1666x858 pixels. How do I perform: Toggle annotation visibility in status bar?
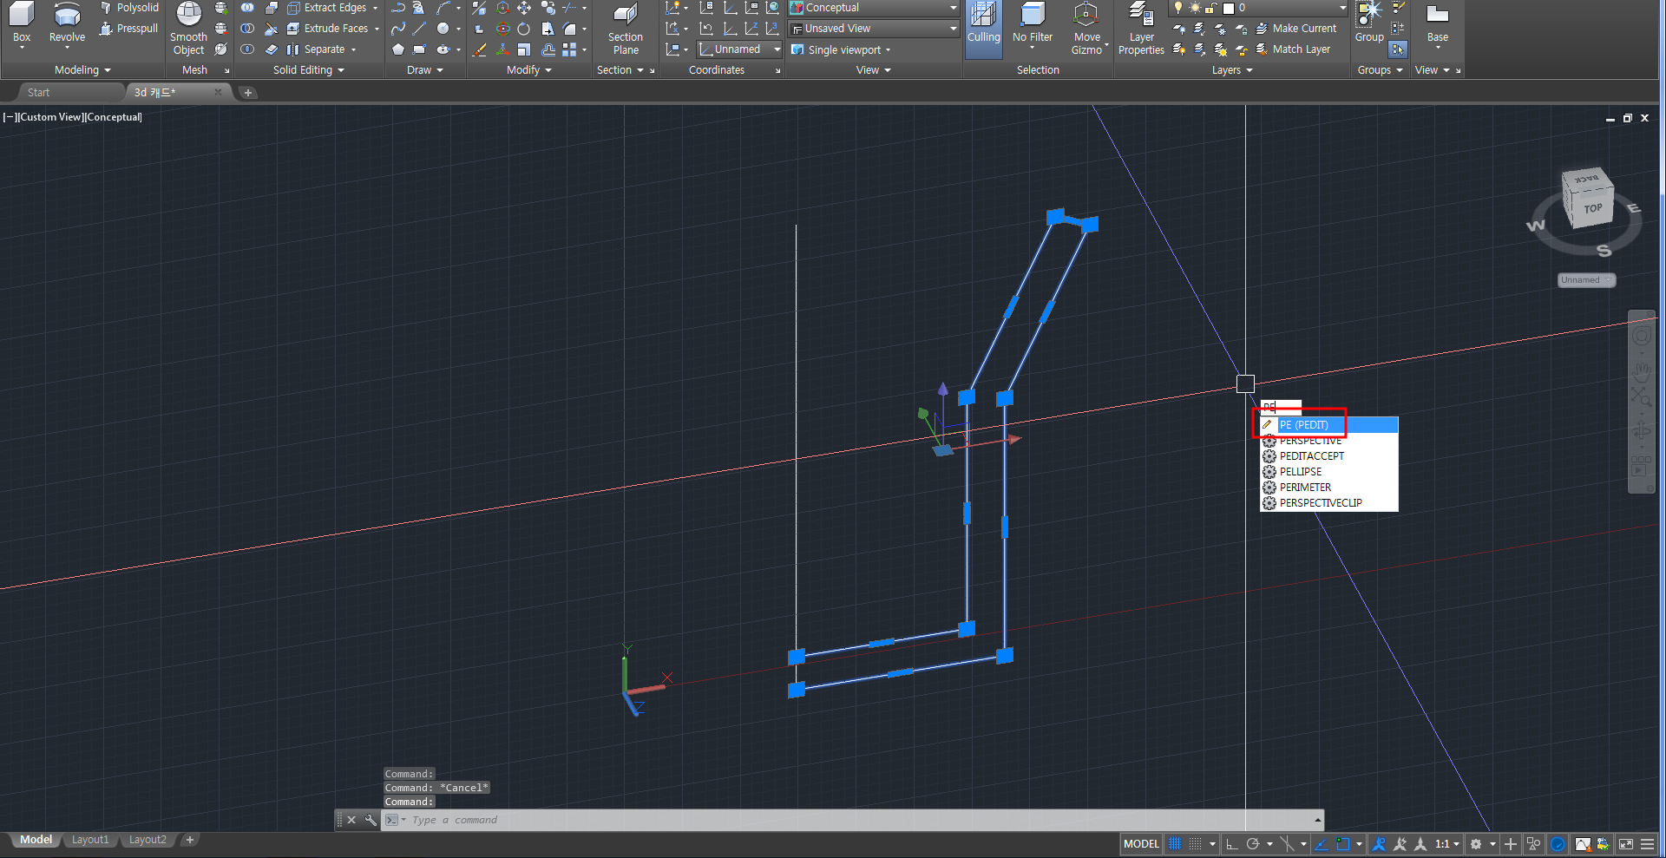pyautogui.click(x=1379, y=844)
